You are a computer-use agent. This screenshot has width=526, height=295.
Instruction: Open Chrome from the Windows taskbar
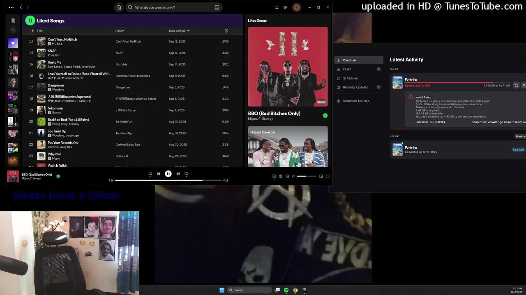point(295,290)
